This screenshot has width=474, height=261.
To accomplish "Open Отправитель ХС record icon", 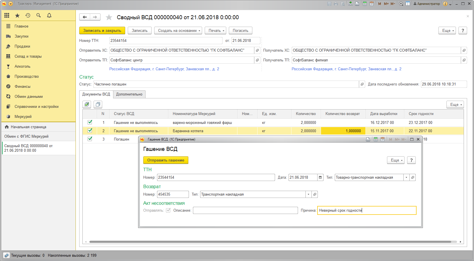I will tap(257, 50).
